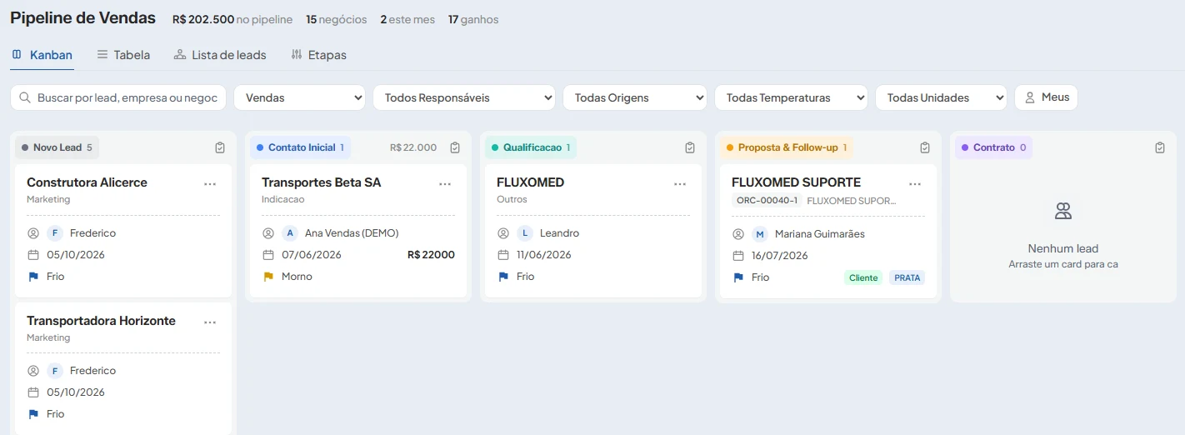
Task: Open the Transportes Beta SA card title
Action: pos(321,182)
